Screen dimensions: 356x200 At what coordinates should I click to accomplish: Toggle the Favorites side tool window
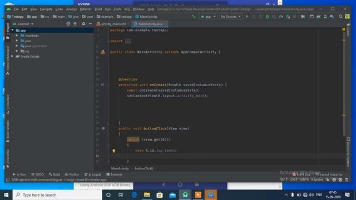click(x=7, y=159)
